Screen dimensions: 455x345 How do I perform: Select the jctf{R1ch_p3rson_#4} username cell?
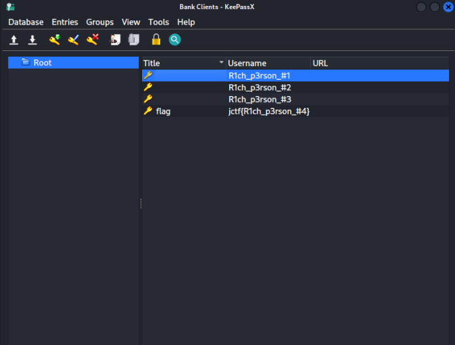point(269,111)
